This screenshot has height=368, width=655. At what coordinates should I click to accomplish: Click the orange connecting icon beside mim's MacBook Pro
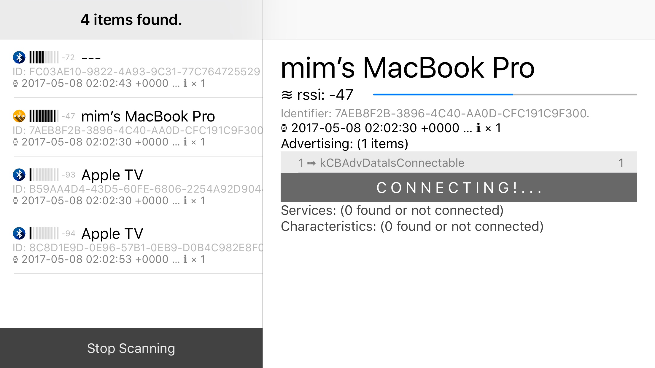tap(19, 116)
